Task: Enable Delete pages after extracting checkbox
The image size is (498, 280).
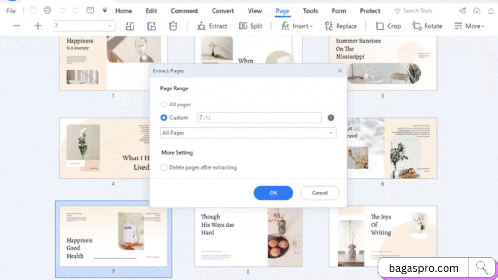Action: point(164,167)
